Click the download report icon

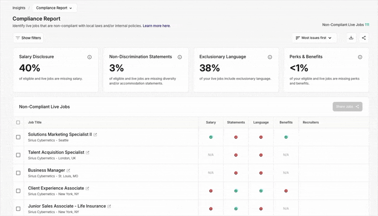click(351, 38)
